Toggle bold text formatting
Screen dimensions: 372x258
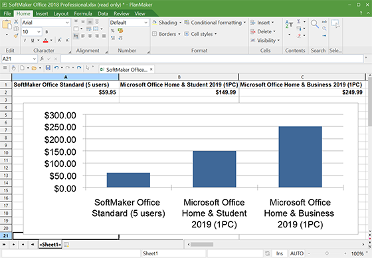46,32
